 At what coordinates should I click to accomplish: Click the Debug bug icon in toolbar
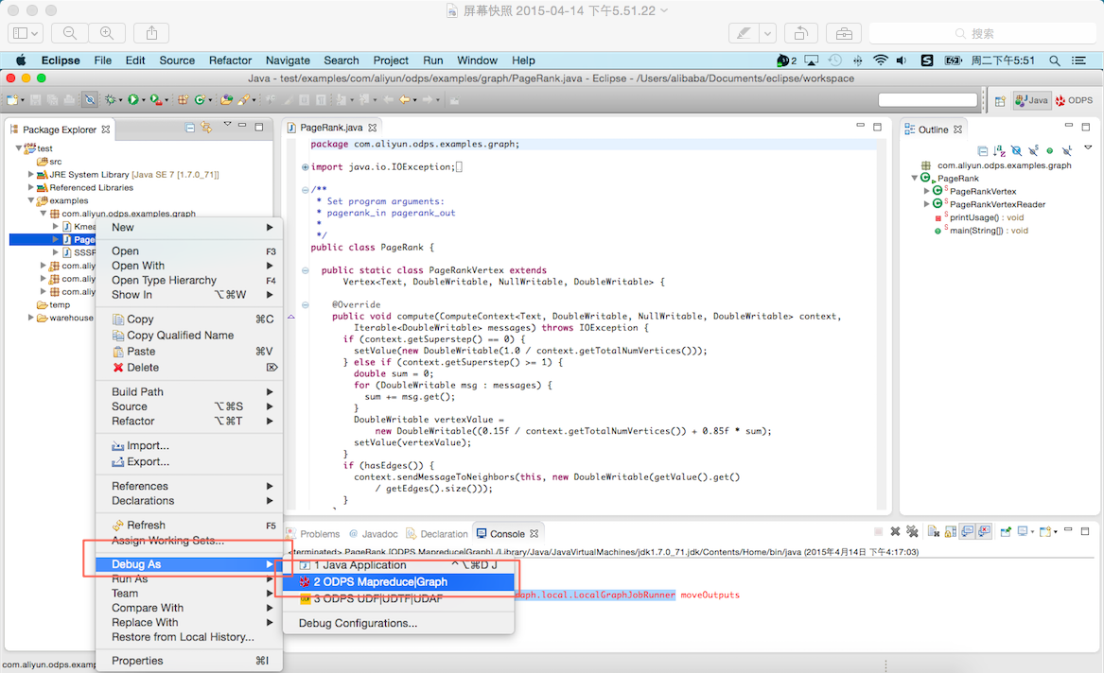coord(111,99)
